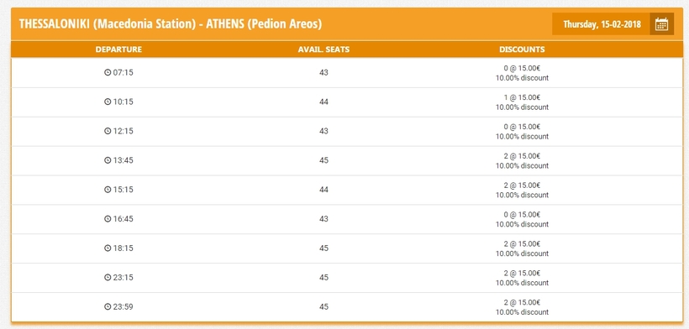Click the clock icon beside 16:45
This screenshot has width=689, height=329.
pos(108,219)
